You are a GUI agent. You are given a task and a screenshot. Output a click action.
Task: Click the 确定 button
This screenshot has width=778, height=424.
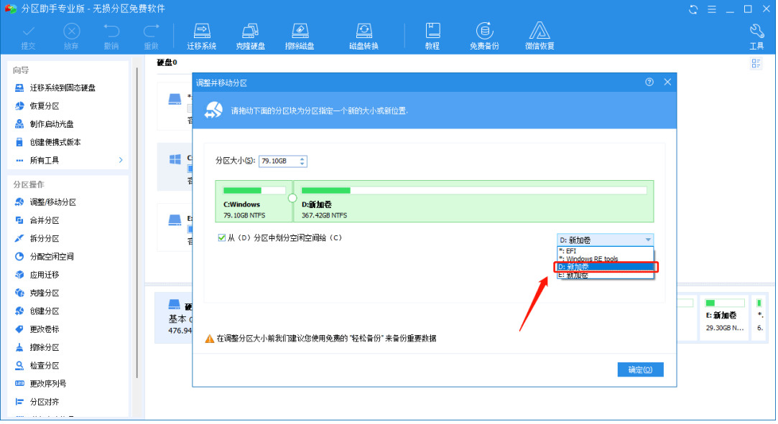(640, 369)
